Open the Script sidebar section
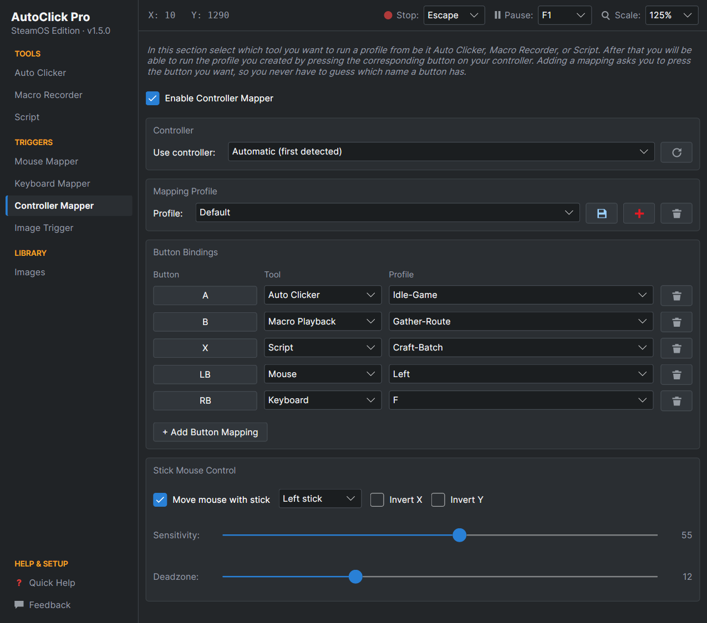The height and width of the screenshot is (623, 707). pos(69,117)
